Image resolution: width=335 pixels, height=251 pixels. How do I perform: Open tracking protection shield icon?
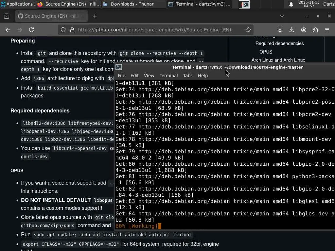coord(63,30)
